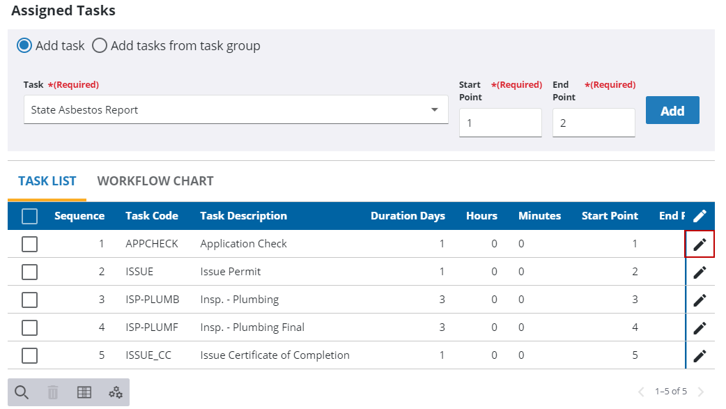Click the Start Point input field
The width and height of the screenshot is (726, 409).
tap(500, 123)
